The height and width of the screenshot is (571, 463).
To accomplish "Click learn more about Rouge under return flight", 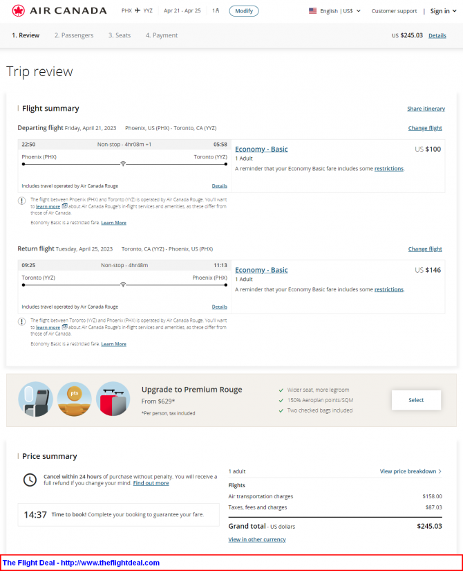I will click(x=48, y=327).
